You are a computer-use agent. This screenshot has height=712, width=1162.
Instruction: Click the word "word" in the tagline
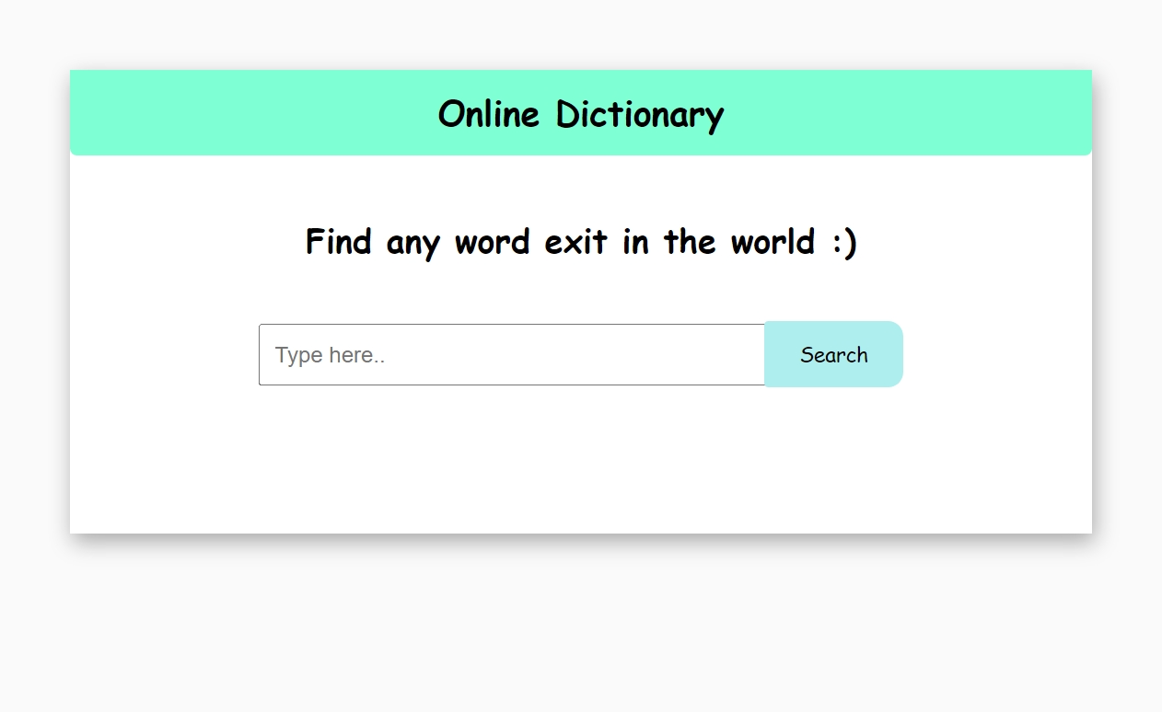click(x=492, y=242)
